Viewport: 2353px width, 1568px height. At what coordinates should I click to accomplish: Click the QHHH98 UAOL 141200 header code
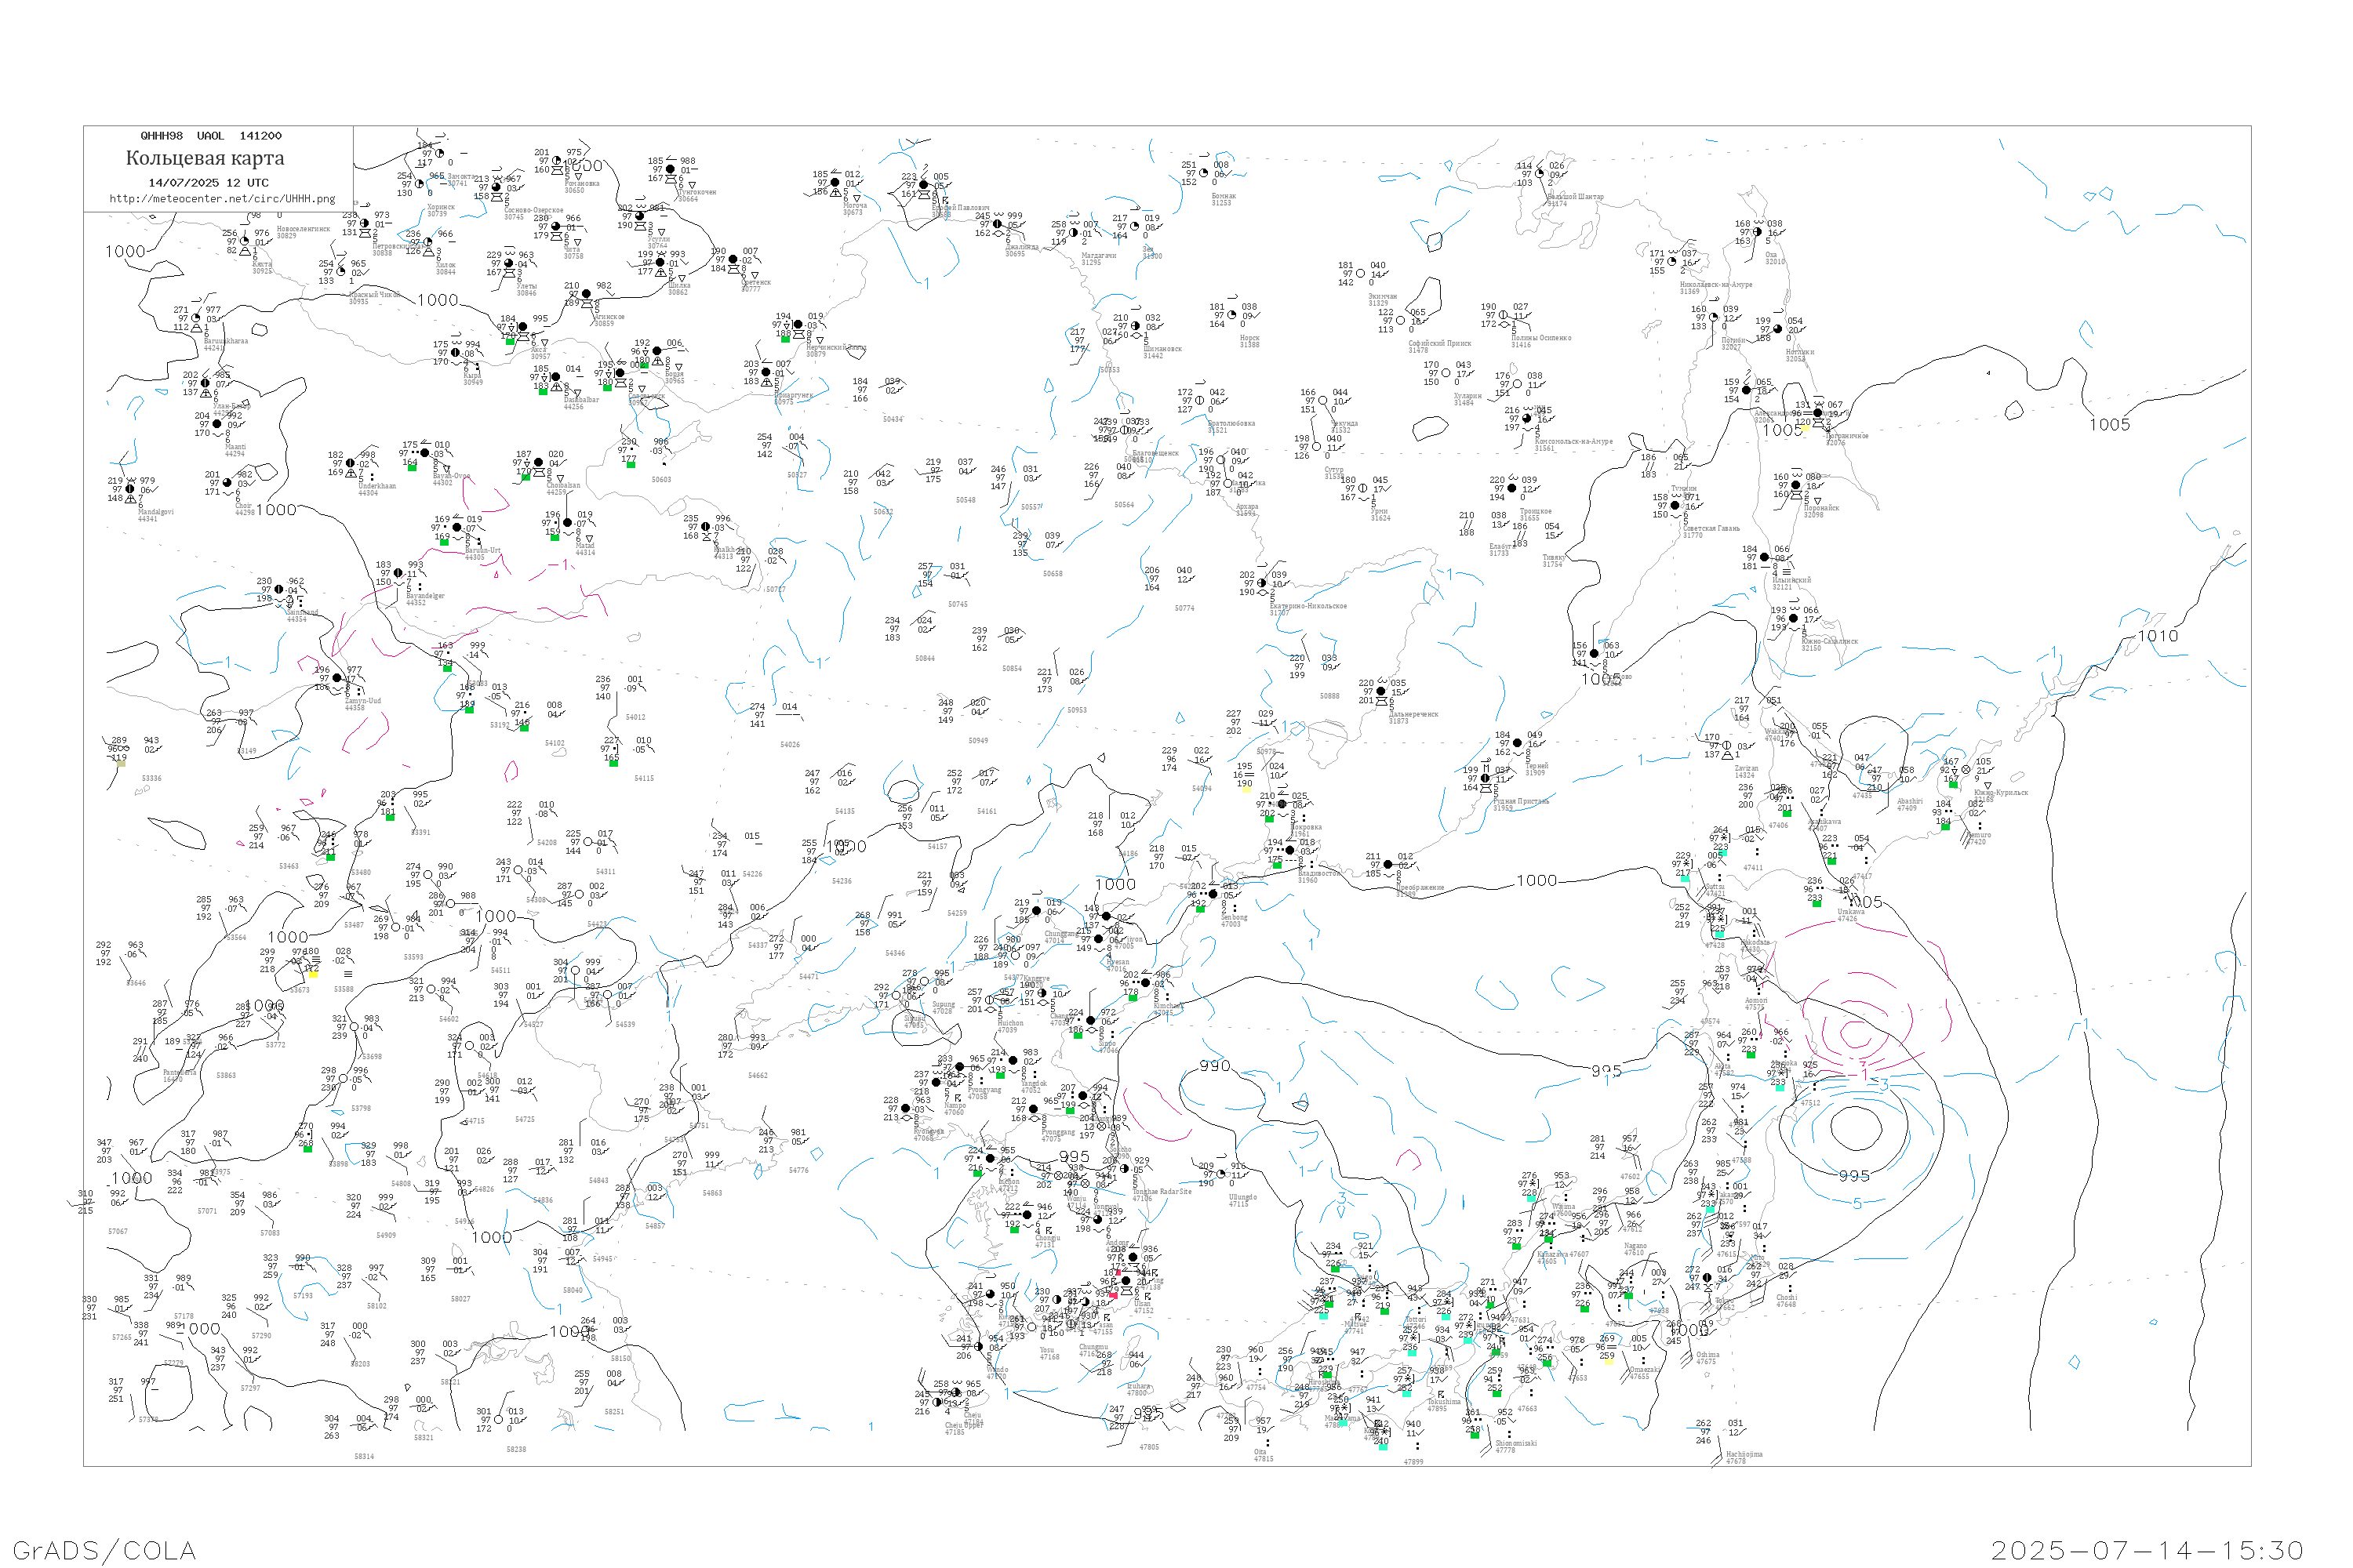click(x=211, y=136)
